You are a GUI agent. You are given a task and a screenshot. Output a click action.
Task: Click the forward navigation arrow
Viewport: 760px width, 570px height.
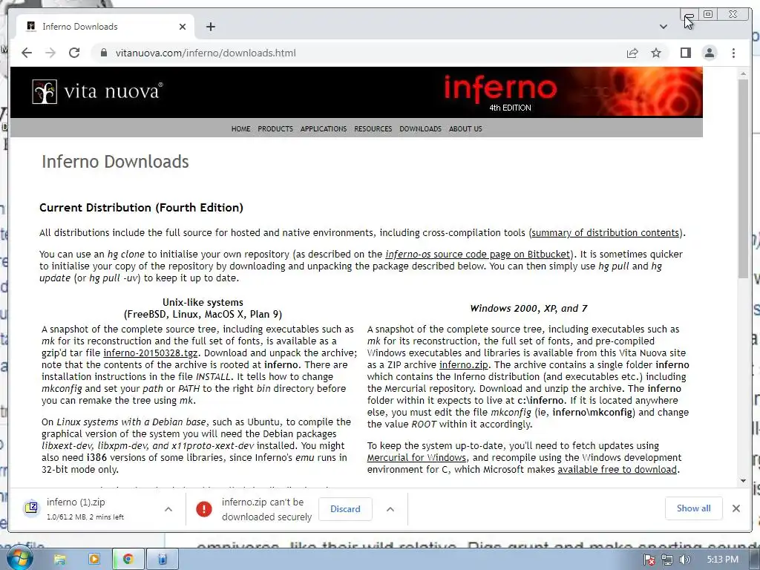pyautogui.click(x=50, y=53)
